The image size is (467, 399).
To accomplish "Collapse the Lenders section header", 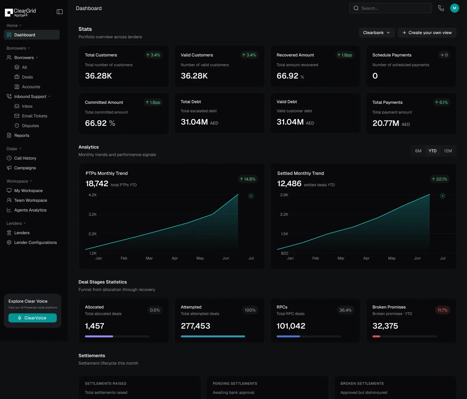I will point(16,223).
